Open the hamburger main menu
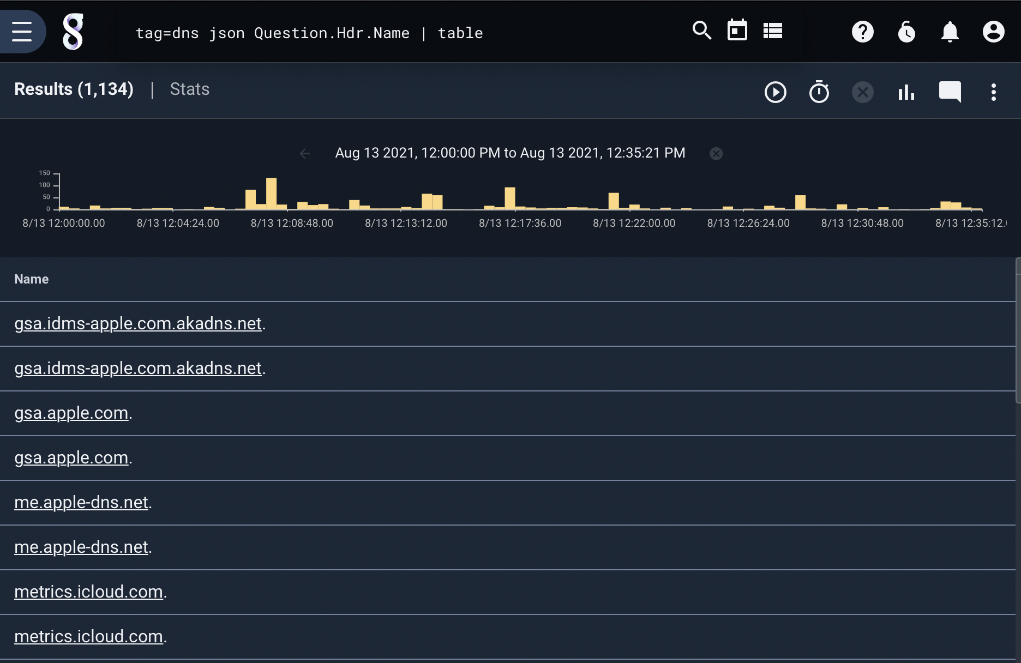Image resolution: width=1021 pixels, height=663 pixels. coord(22,32)
